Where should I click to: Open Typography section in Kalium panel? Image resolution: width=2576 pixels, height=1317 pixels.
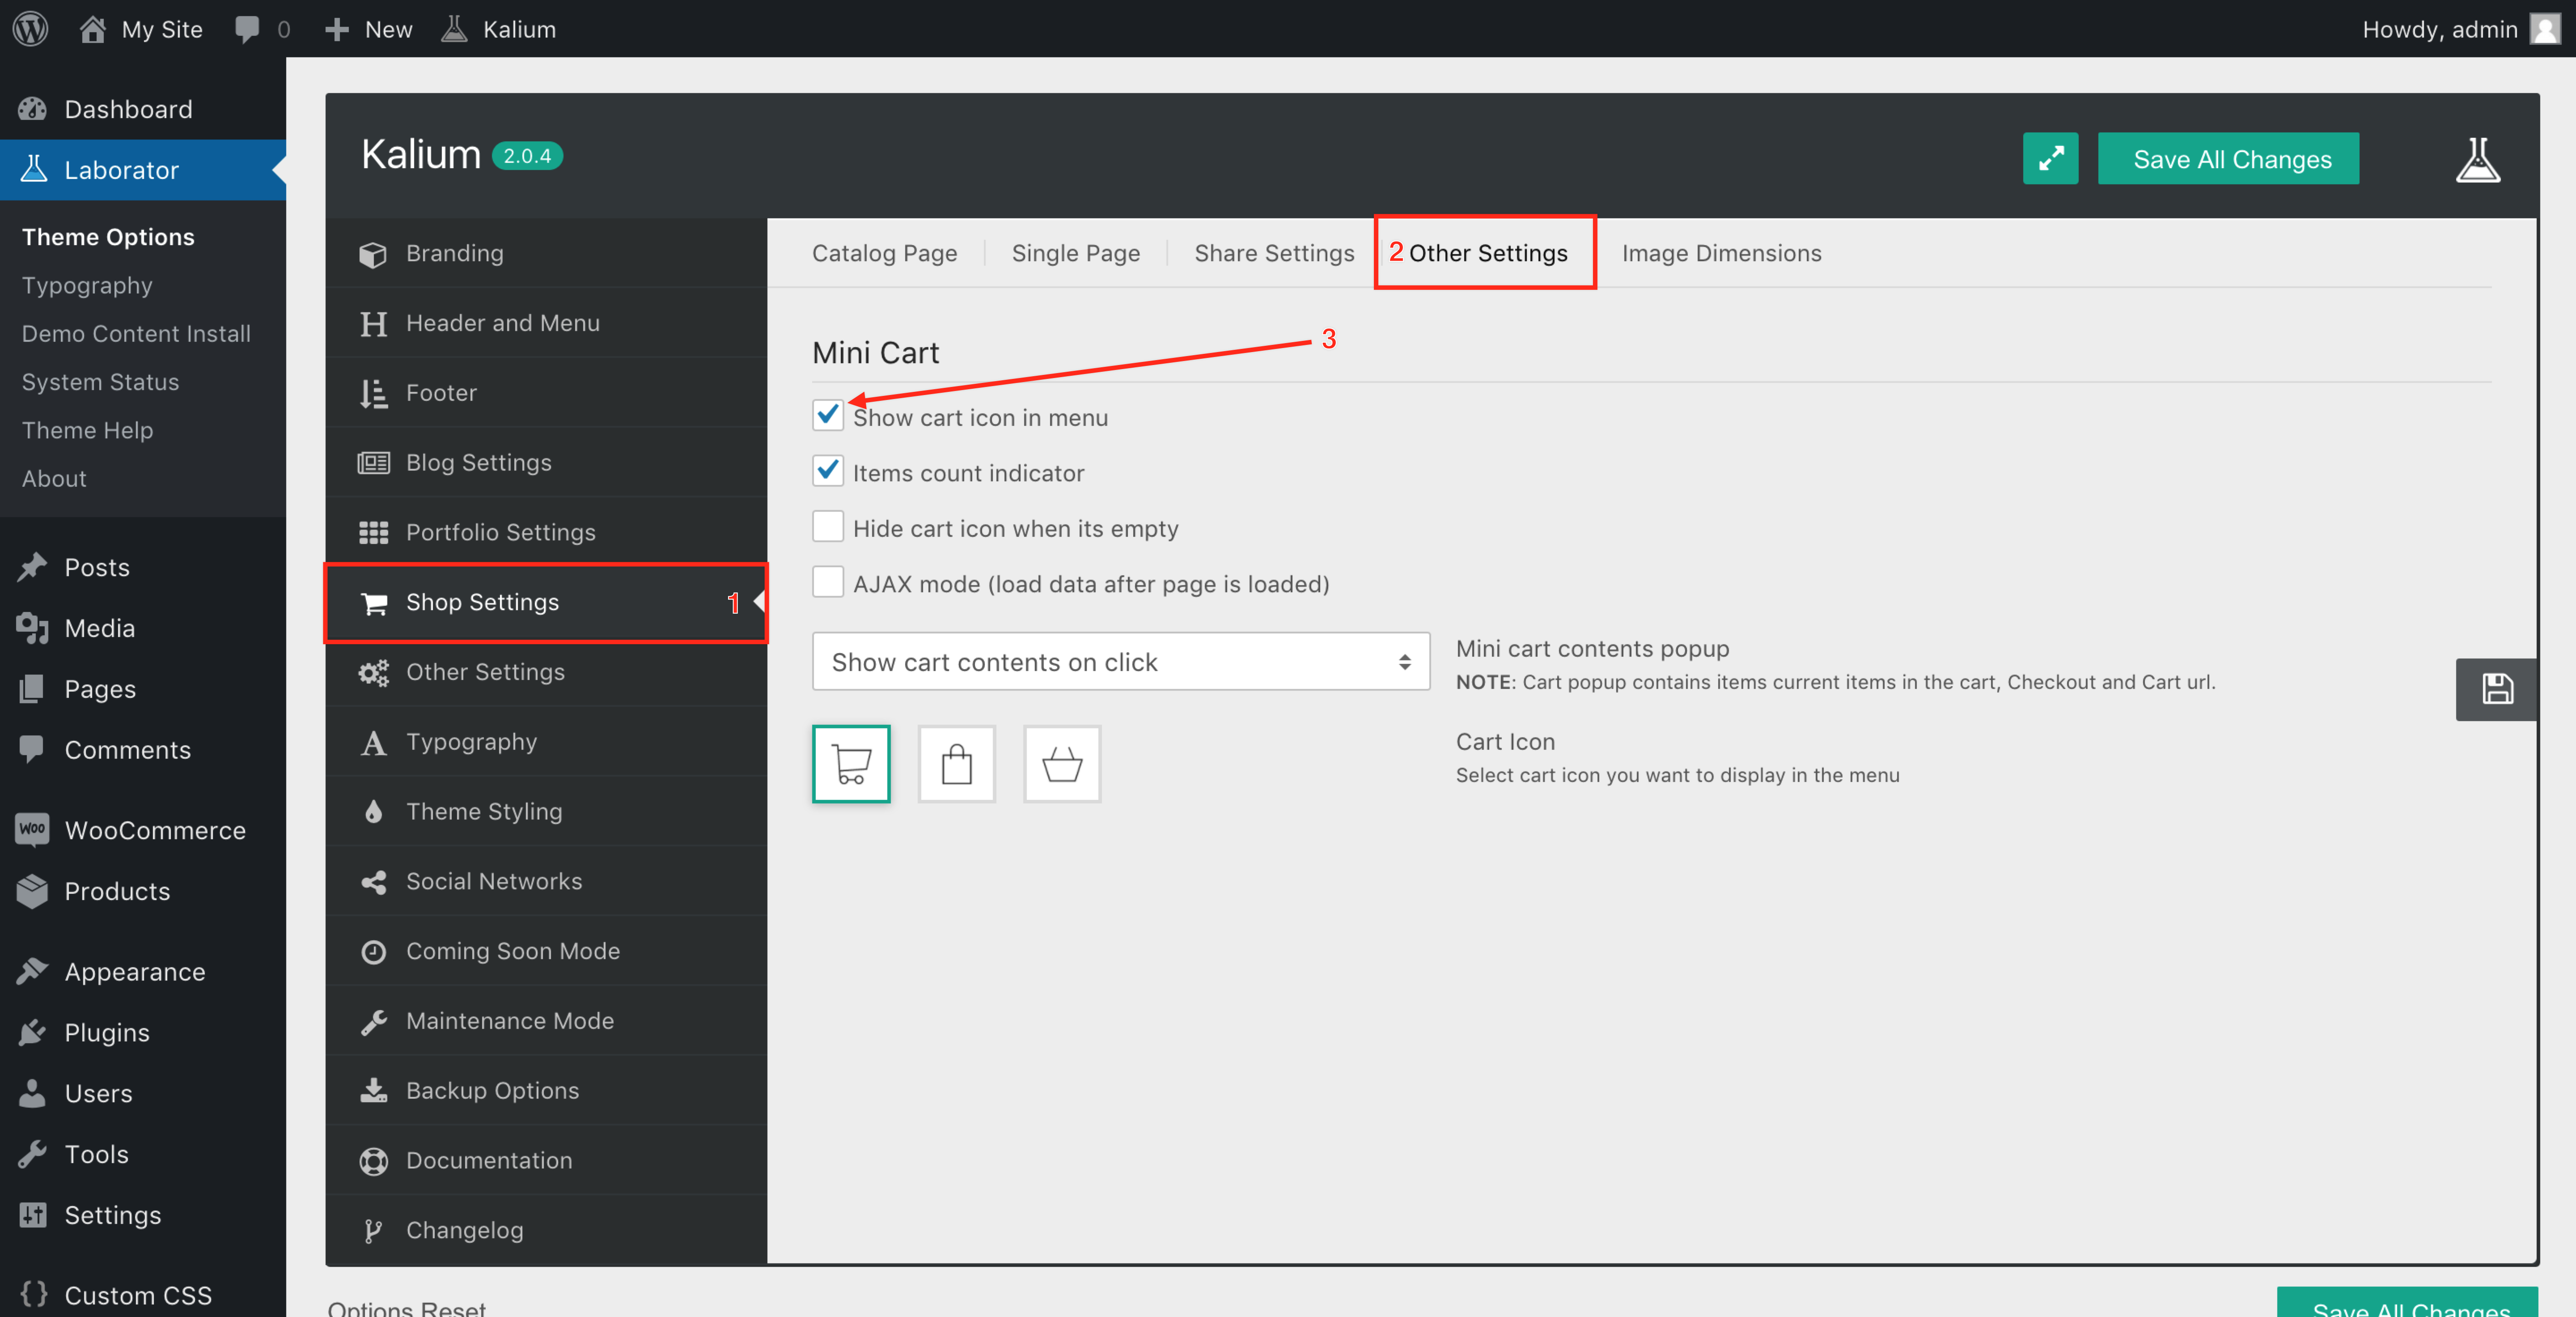[546, 742]
